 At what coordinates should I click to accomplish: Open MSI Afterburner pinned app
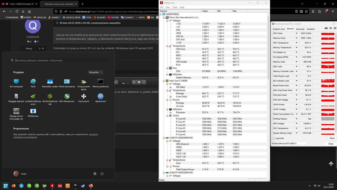click(x=67, y=98)
